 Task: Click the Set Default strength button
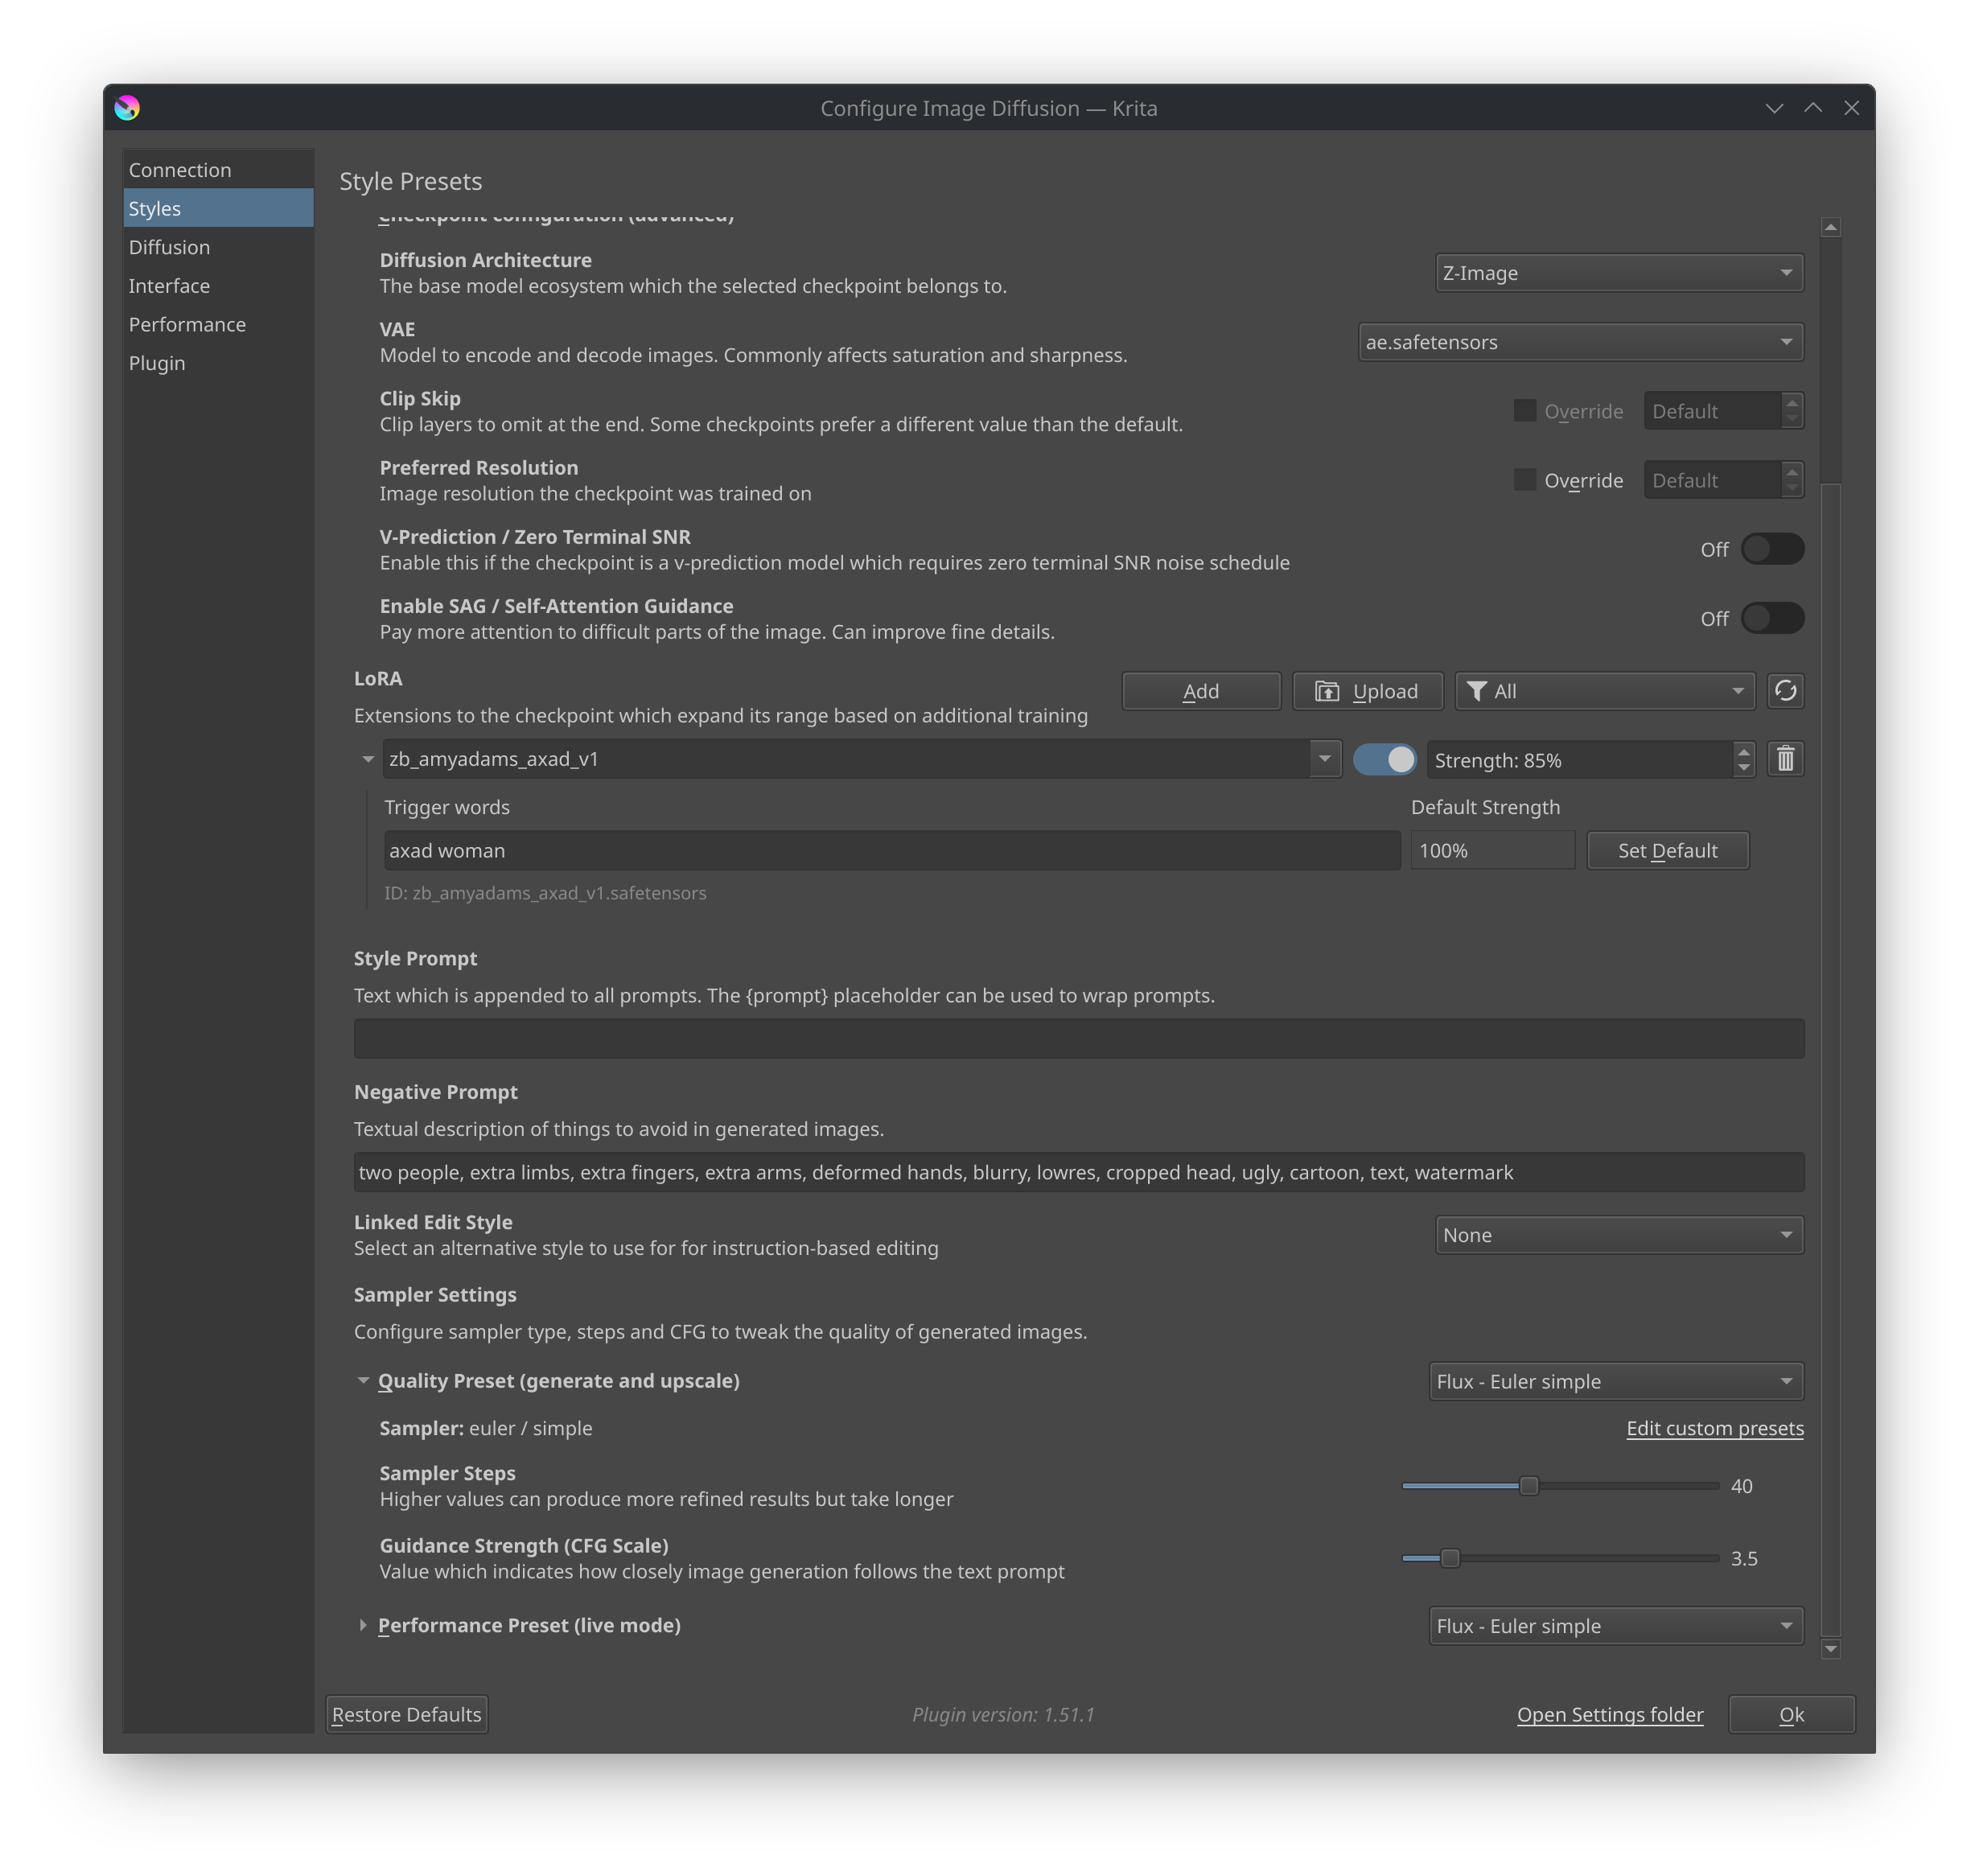coord(1667,851)
